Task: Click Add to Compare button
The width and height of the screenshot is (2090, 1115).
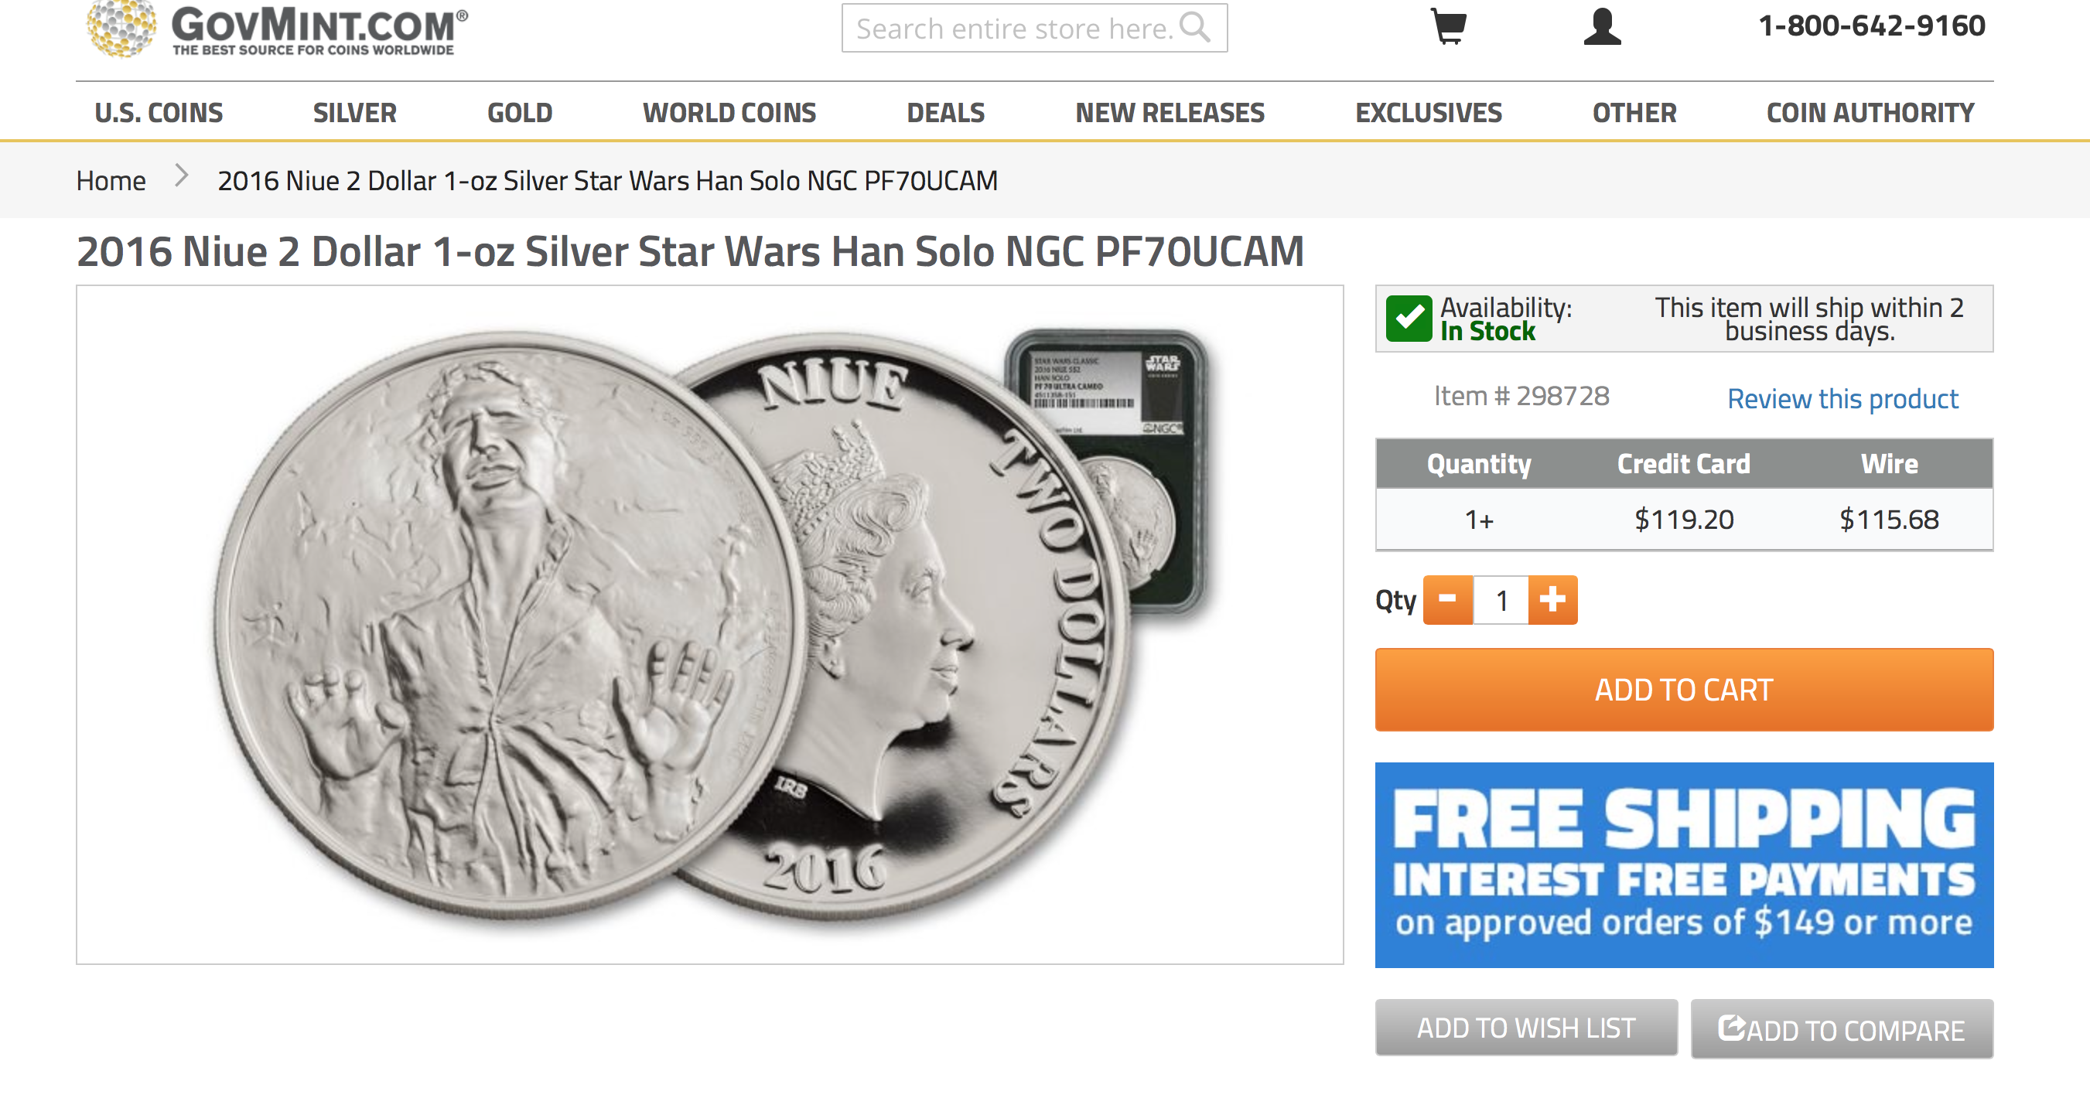Action: (1842, 1029)
